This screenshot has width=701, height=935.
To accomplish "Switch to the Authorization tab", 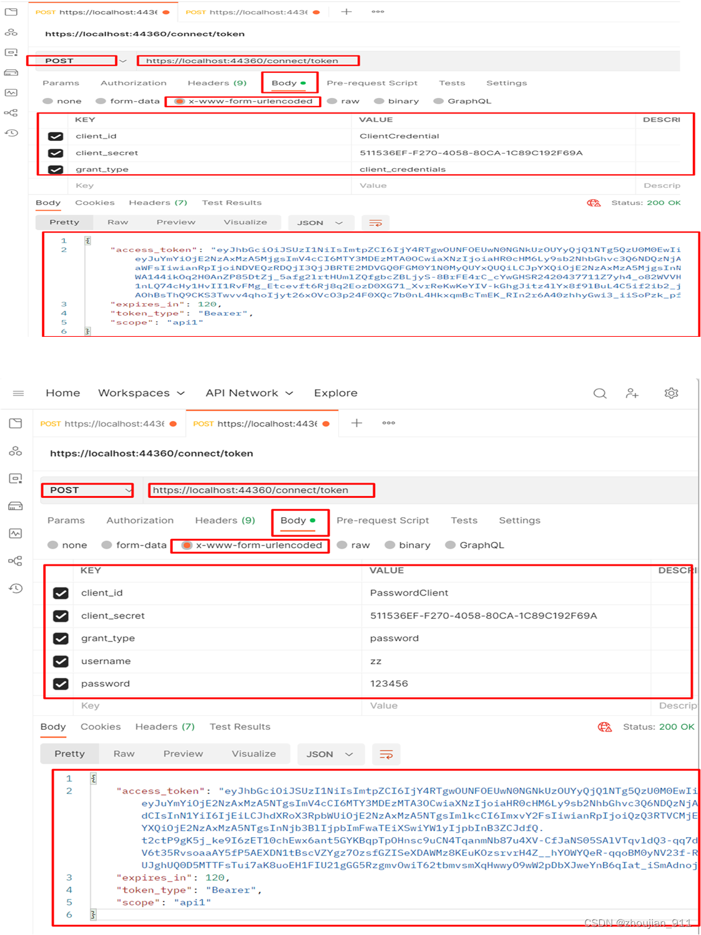I will 140,520.
